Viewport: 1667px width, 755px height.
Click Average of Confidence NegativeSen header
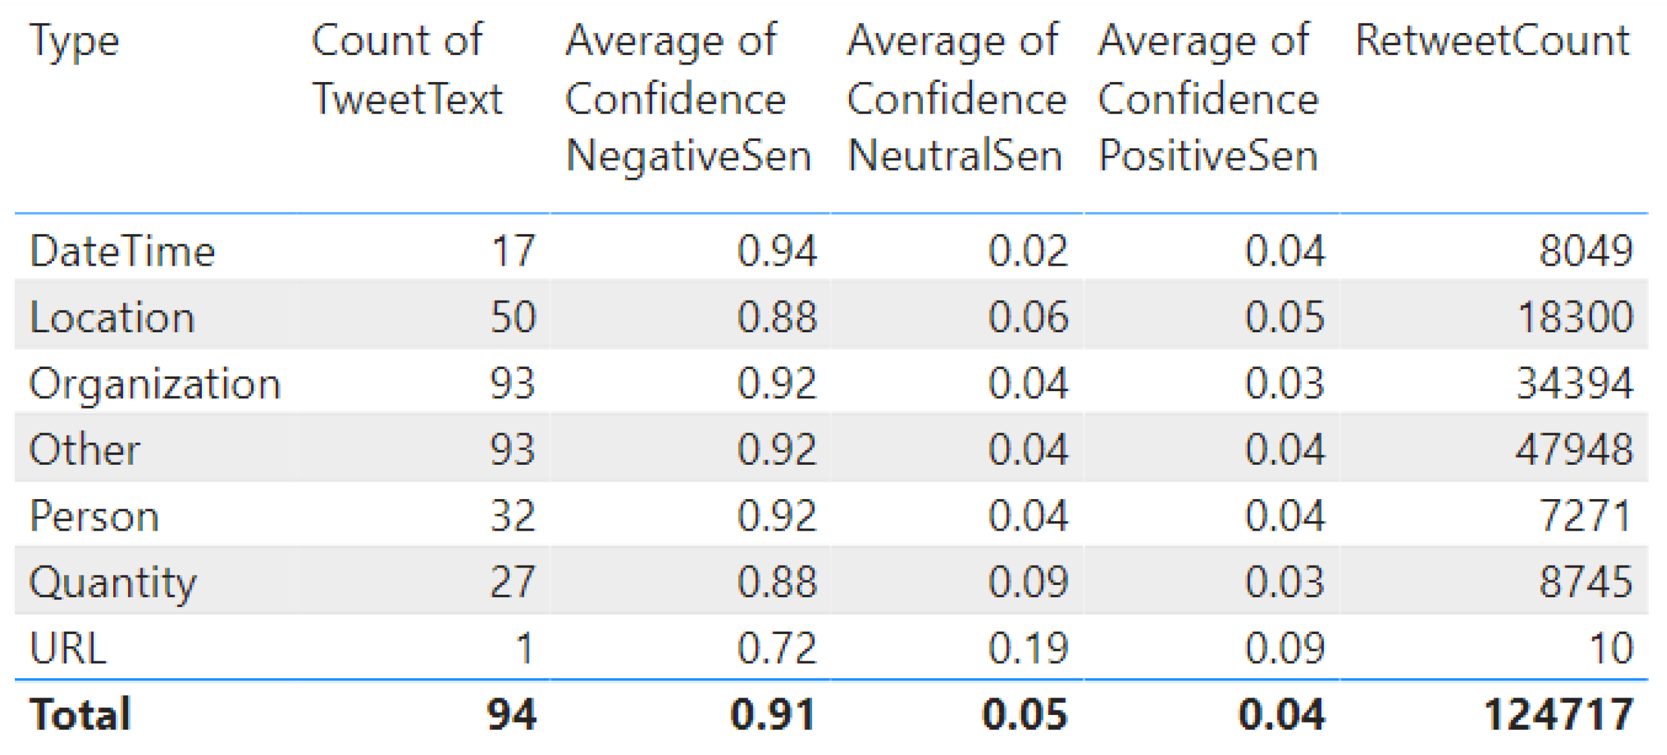[687, 98]
